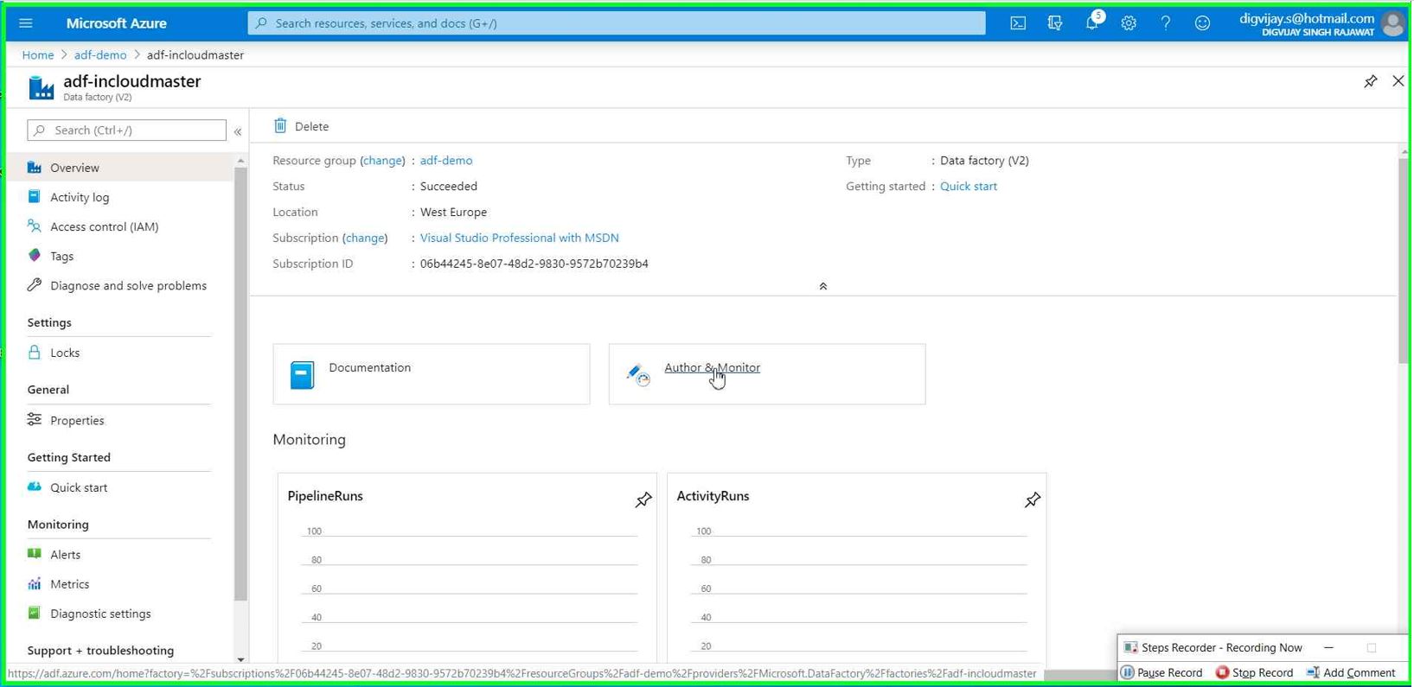Click the Diagnose and solve problems wrench icon
The width and height of the screenshot is (1414, 687).
35,285
